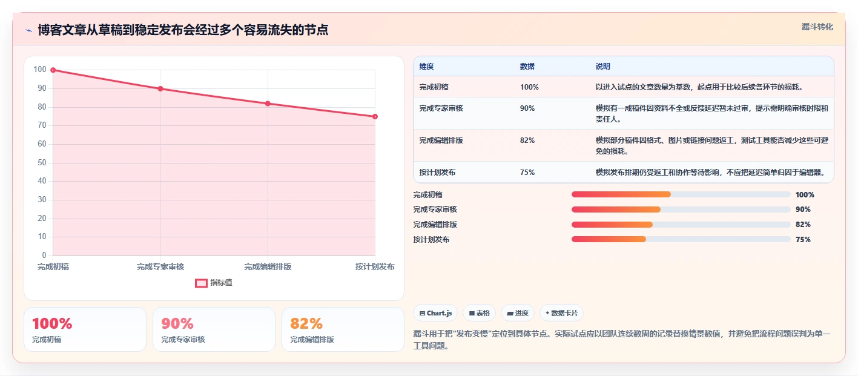Click the 指标值 legend label
Image resolution: width=858 pixels, height=376 pixels.
pyautogui.click(x=221, y=283)
